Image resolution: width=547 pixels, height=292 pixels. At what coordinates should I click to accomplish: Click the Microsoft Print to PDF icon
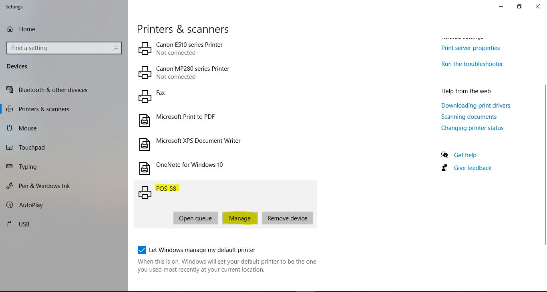click(145, 120)
